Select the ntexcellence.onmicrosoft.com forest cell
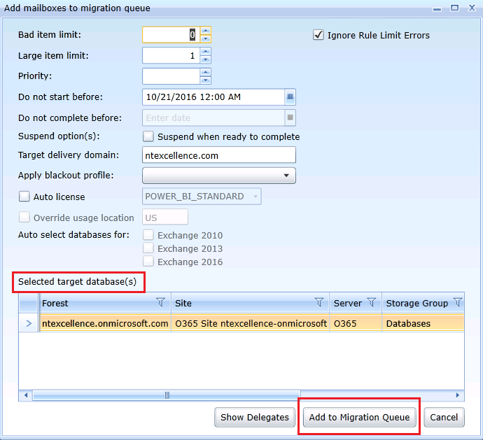The height and width of the screenshot is (440, 483). [x=105, y=323]
